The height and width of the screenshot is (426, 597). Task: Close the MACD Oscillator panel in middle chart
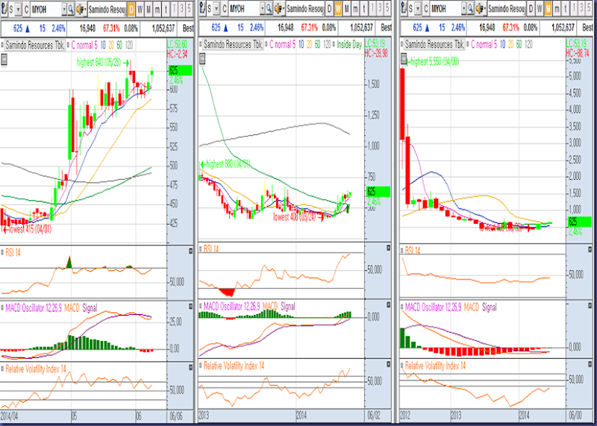click(x=388, y=305)
